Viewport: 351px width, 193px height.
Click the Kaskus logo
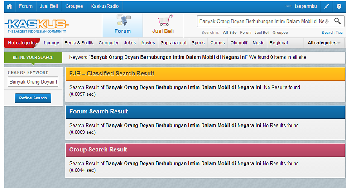click(x=37, y=26)
